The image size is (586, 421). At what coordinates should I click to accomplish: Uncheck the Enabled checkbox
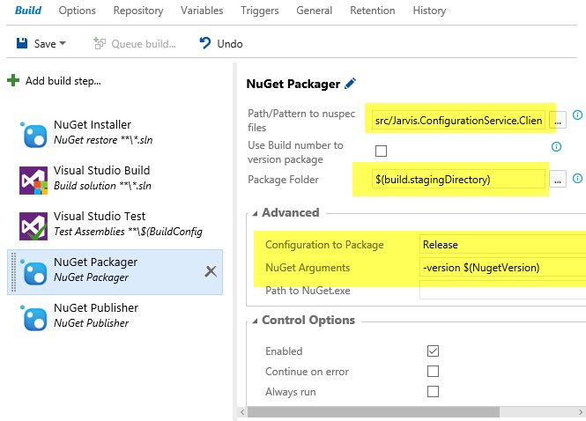tap(434, 351)
